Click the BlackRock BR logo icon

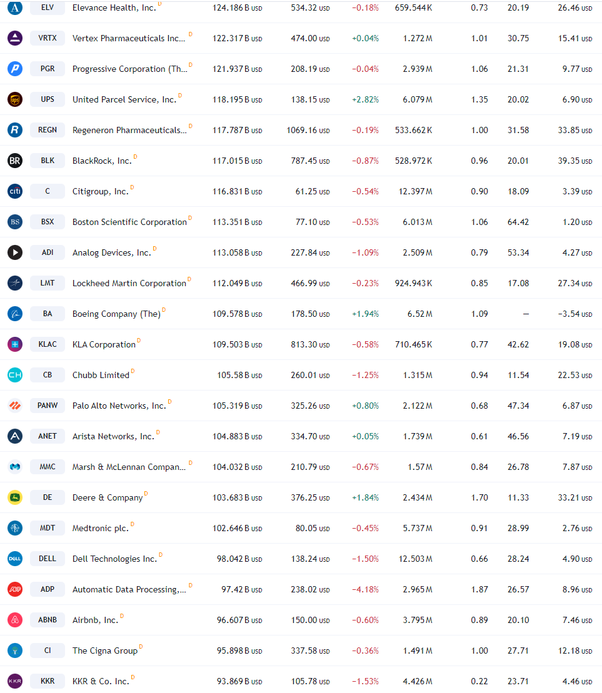pos(15,161)
